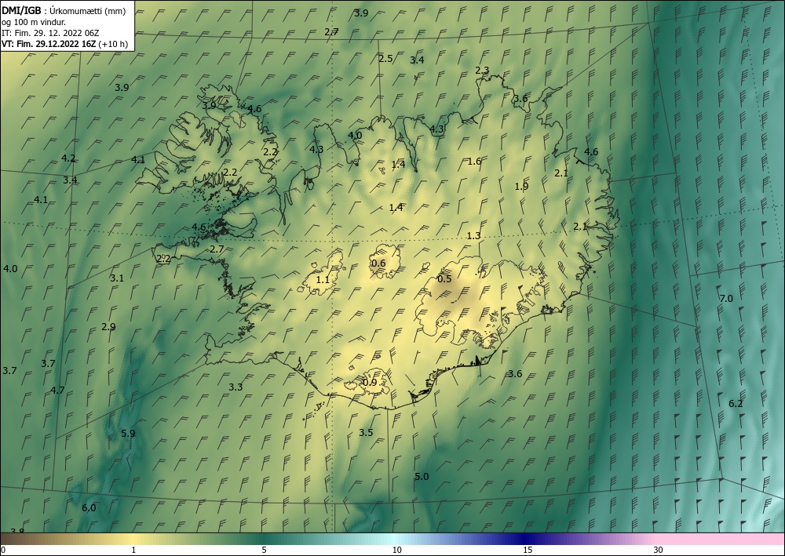
Task: Click the precipitation value 7.0
Action: point(726,299)
